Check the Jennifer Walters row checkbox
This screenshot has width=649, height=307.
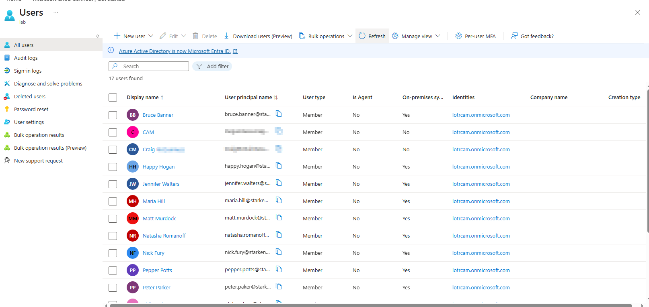coord(113,184)
